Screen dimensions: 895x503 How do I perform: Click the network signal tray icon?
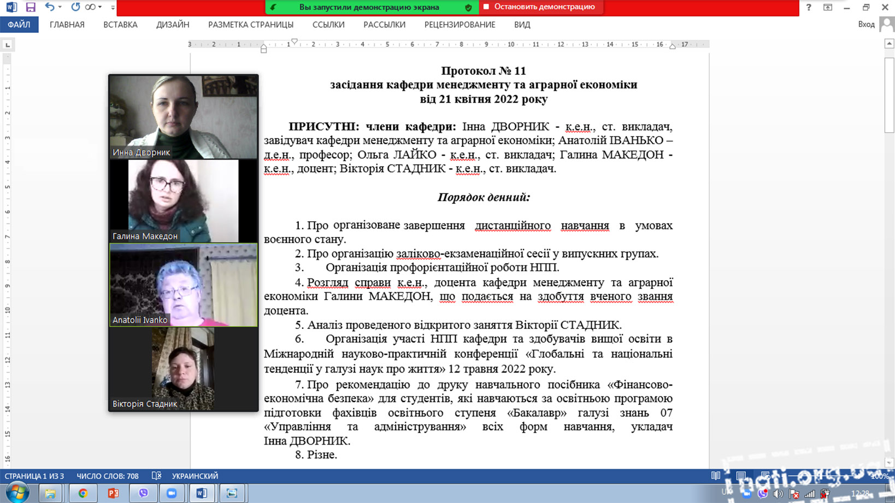[x=810, y=494]
